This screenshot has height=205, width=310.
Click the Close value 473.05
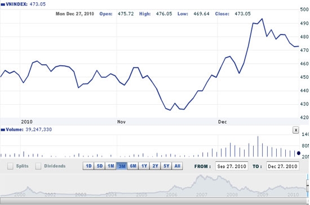[x=242, y=14]
